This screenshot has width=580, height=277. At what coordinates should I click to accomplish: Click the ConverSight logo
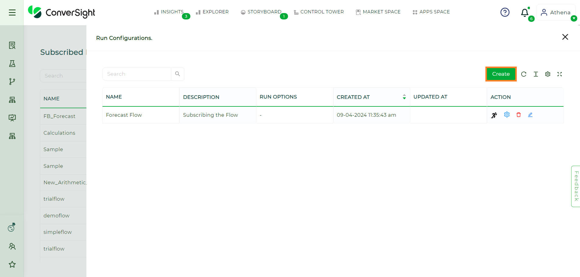click(x=61, y=12)
